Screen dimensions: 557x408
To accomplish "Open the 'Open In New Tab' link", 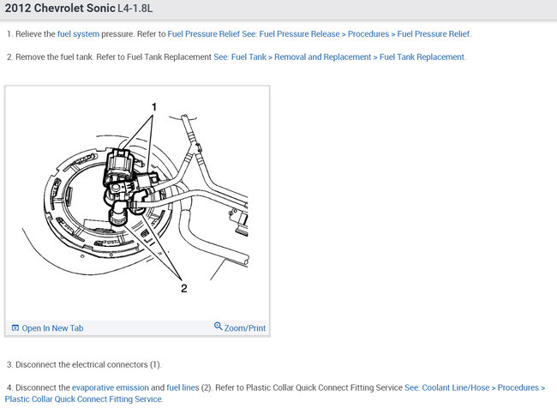I will click(52, 328).
